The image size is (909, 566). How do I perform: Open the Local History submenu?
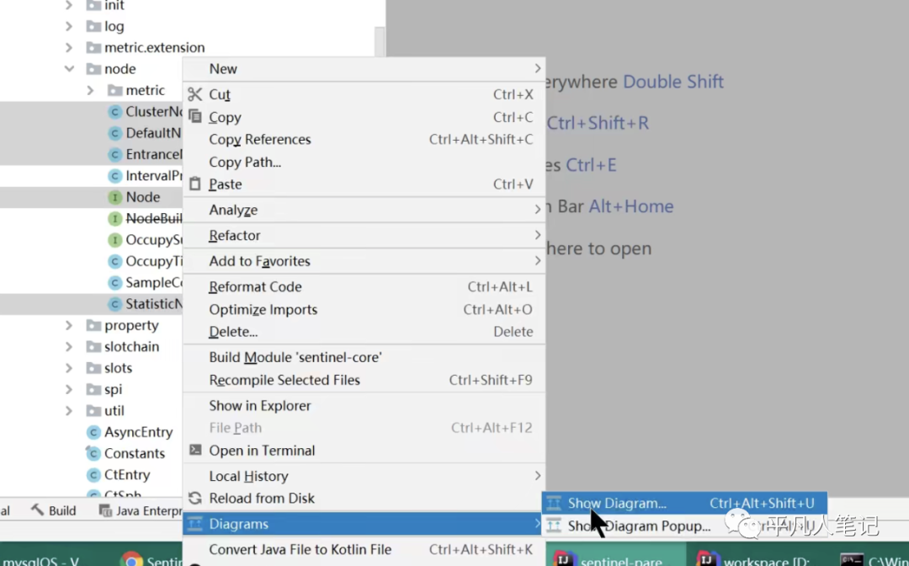pyautogui.click(x=364, y=476)
